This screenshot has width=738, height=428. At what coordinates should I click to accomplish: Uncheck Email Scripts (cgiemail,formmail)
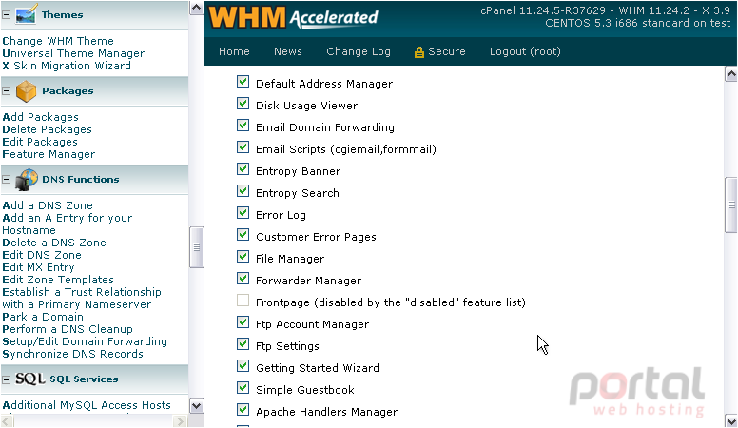point(243,147)
